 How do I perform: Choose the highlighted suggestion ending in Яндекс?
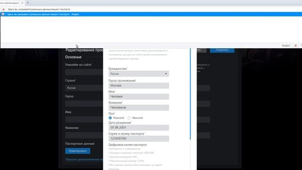(x=151, y=14)
